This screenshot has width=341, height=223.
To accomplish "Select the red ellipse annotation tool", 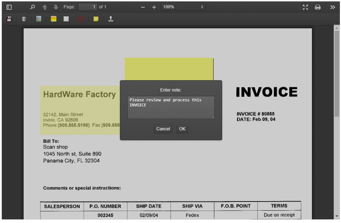I will [x=81, y=19].
